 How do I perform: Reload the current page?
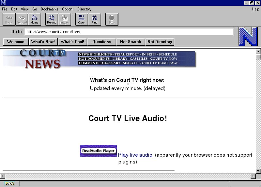[x=52, y=19]
